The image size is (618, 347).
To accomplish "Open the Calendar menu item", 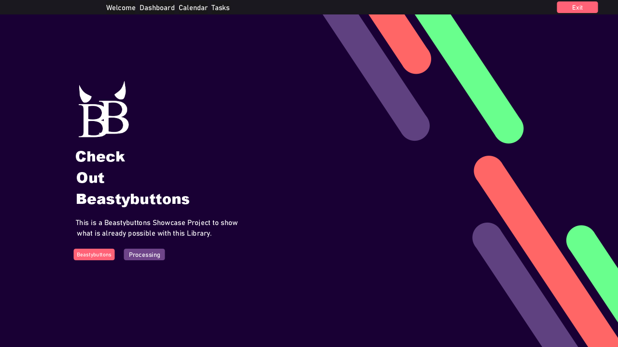I will click(193, 8).
